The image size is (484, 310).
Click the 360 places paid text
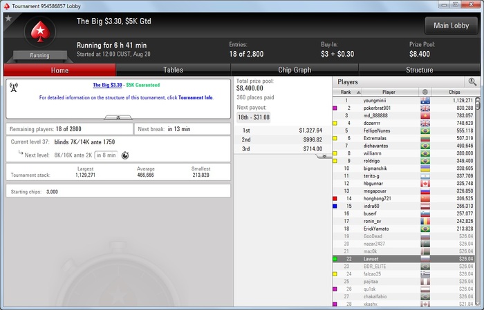(255, 97)
